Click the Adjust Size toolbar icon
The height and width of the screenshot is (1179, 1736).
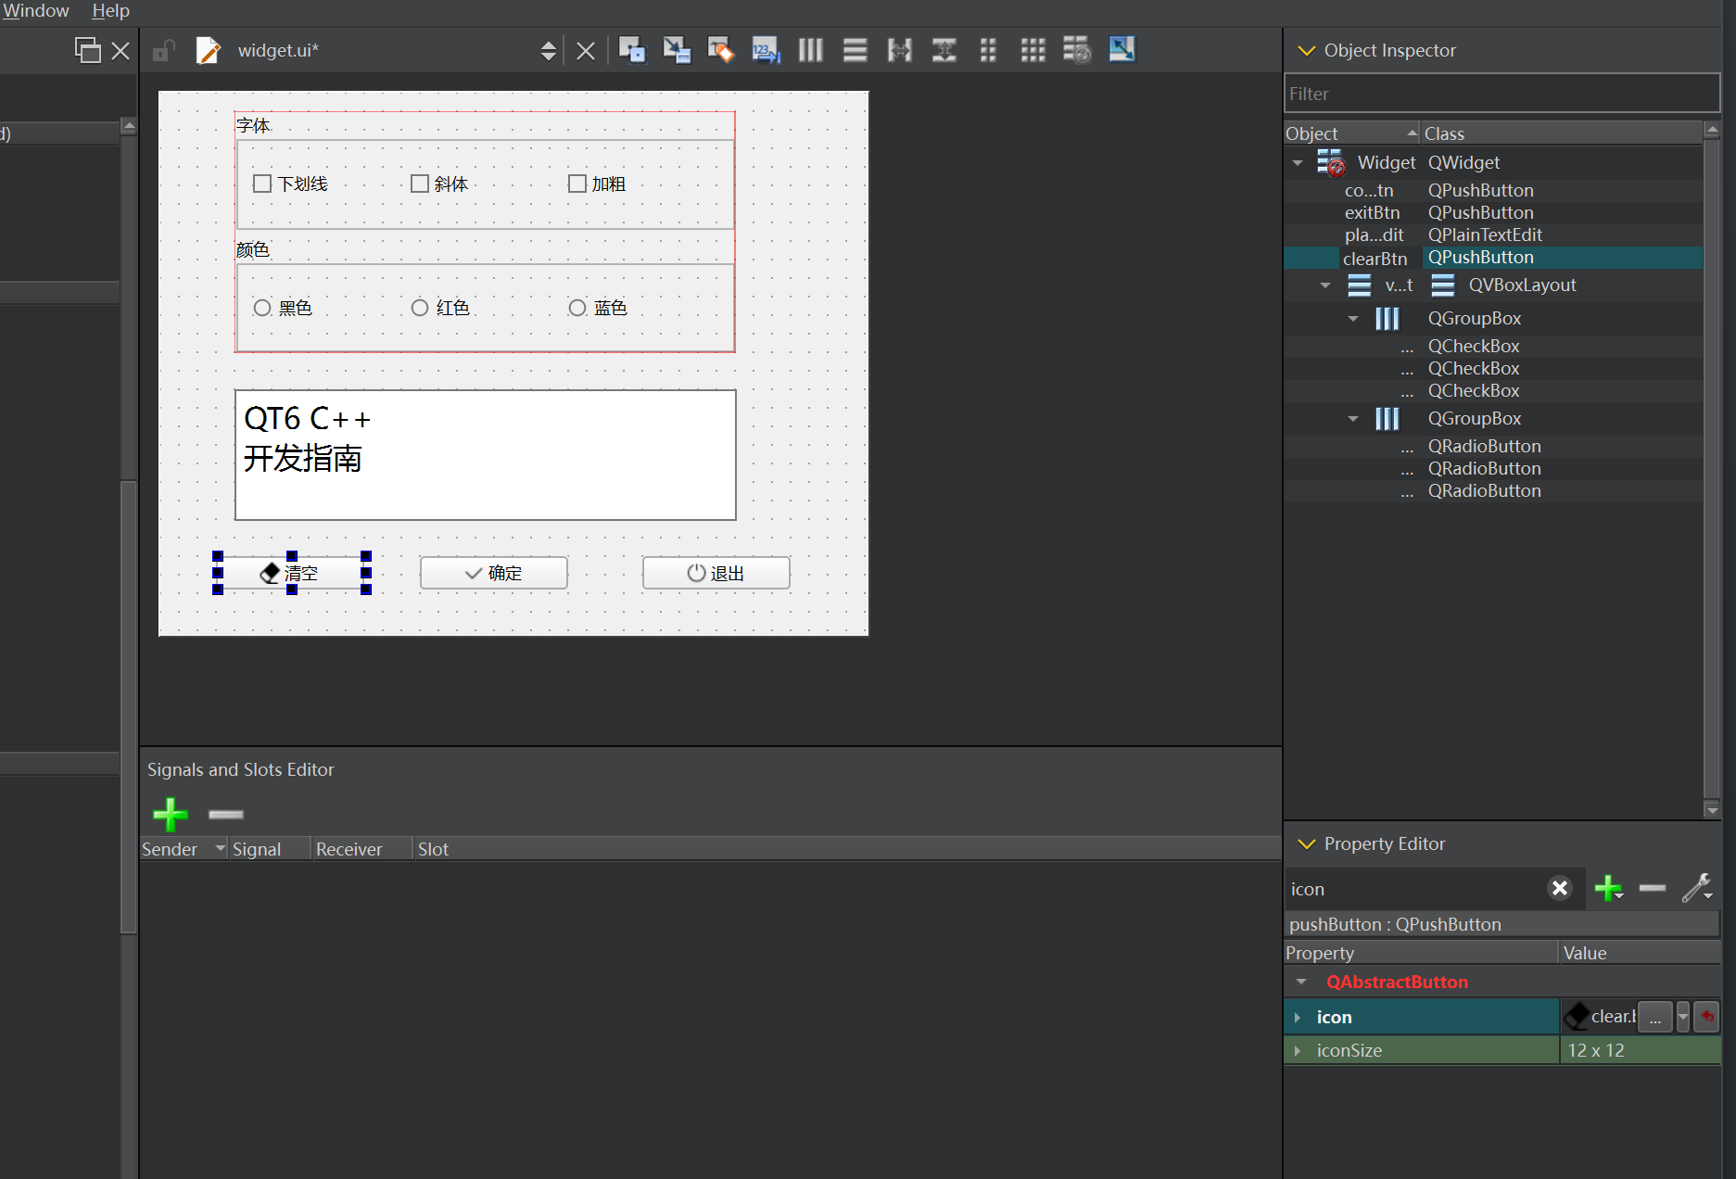coord(1121,50)
